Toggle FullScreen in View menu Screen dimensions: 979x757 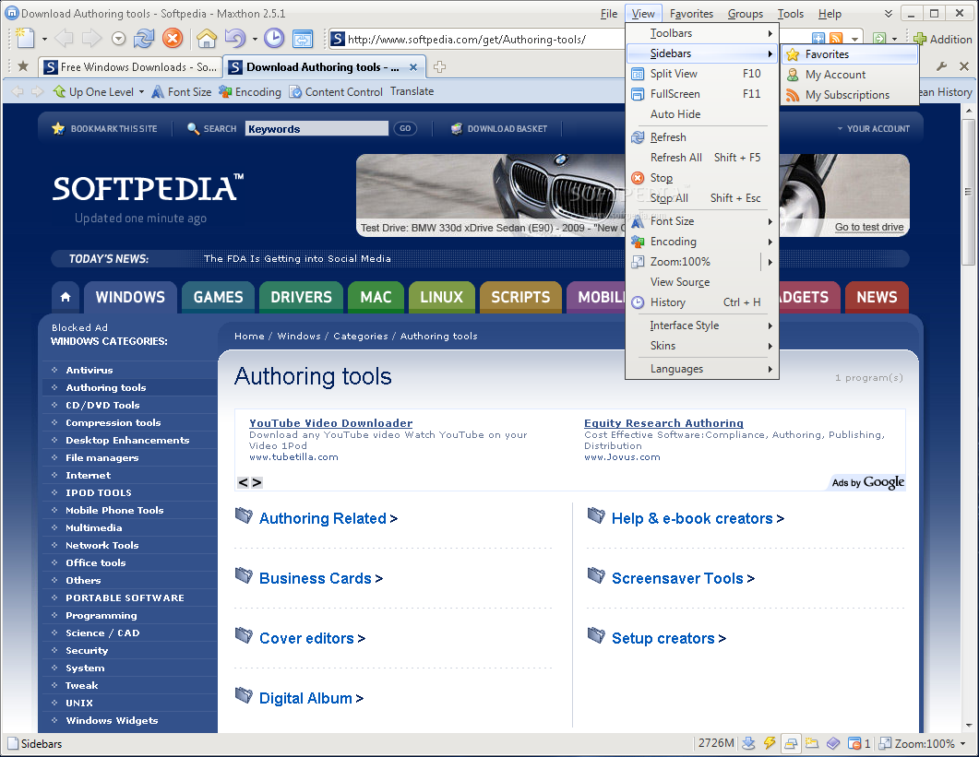pyautogui.click(x=702, y=94)
